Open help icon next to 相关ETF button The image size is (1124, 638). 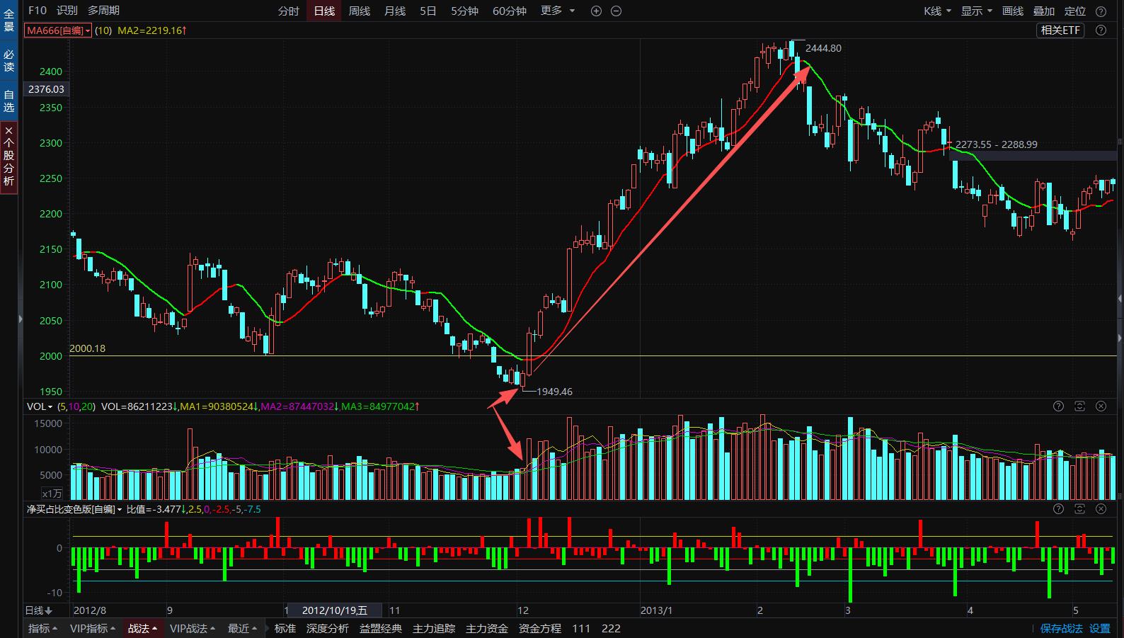pyautogui.click(x=1101, y=30)
